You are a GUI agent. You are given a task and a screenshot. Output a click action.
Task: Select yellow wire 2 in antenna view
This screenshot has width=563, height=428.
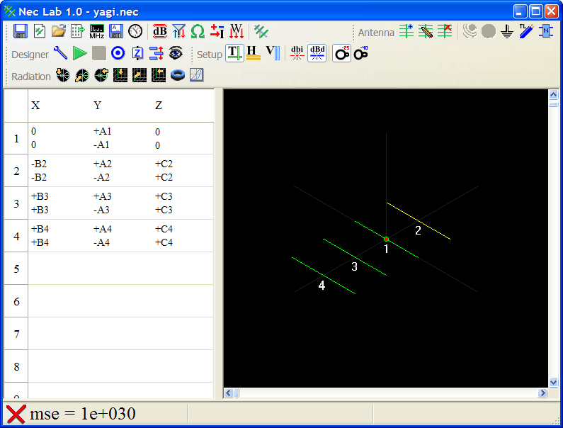tap(419, 220)
